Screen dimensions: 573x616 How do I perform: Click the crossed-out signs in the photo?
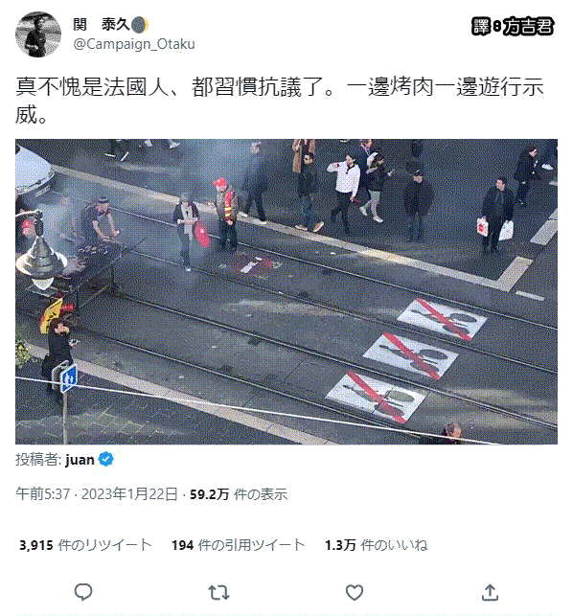tap(407, 359)
